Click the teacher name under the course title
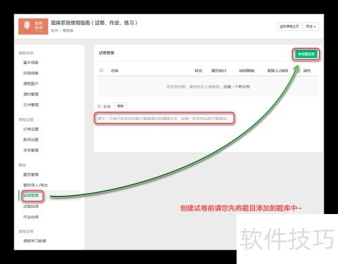Image resolution: width=338 pixels, height=264 pixels. coord(68,30)
